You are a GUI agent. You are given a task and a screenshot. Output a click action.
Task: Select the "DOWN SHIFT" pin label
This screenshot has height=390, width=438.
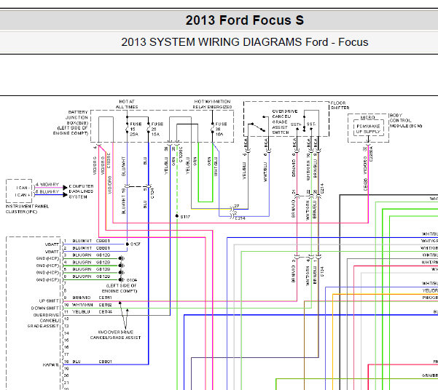coord(45,308)
